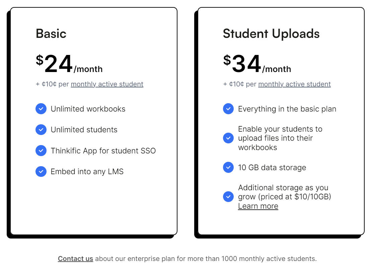Click the 10 GB data storage feature text
This screenshot has height=268, width=371.
coord(272,167)
